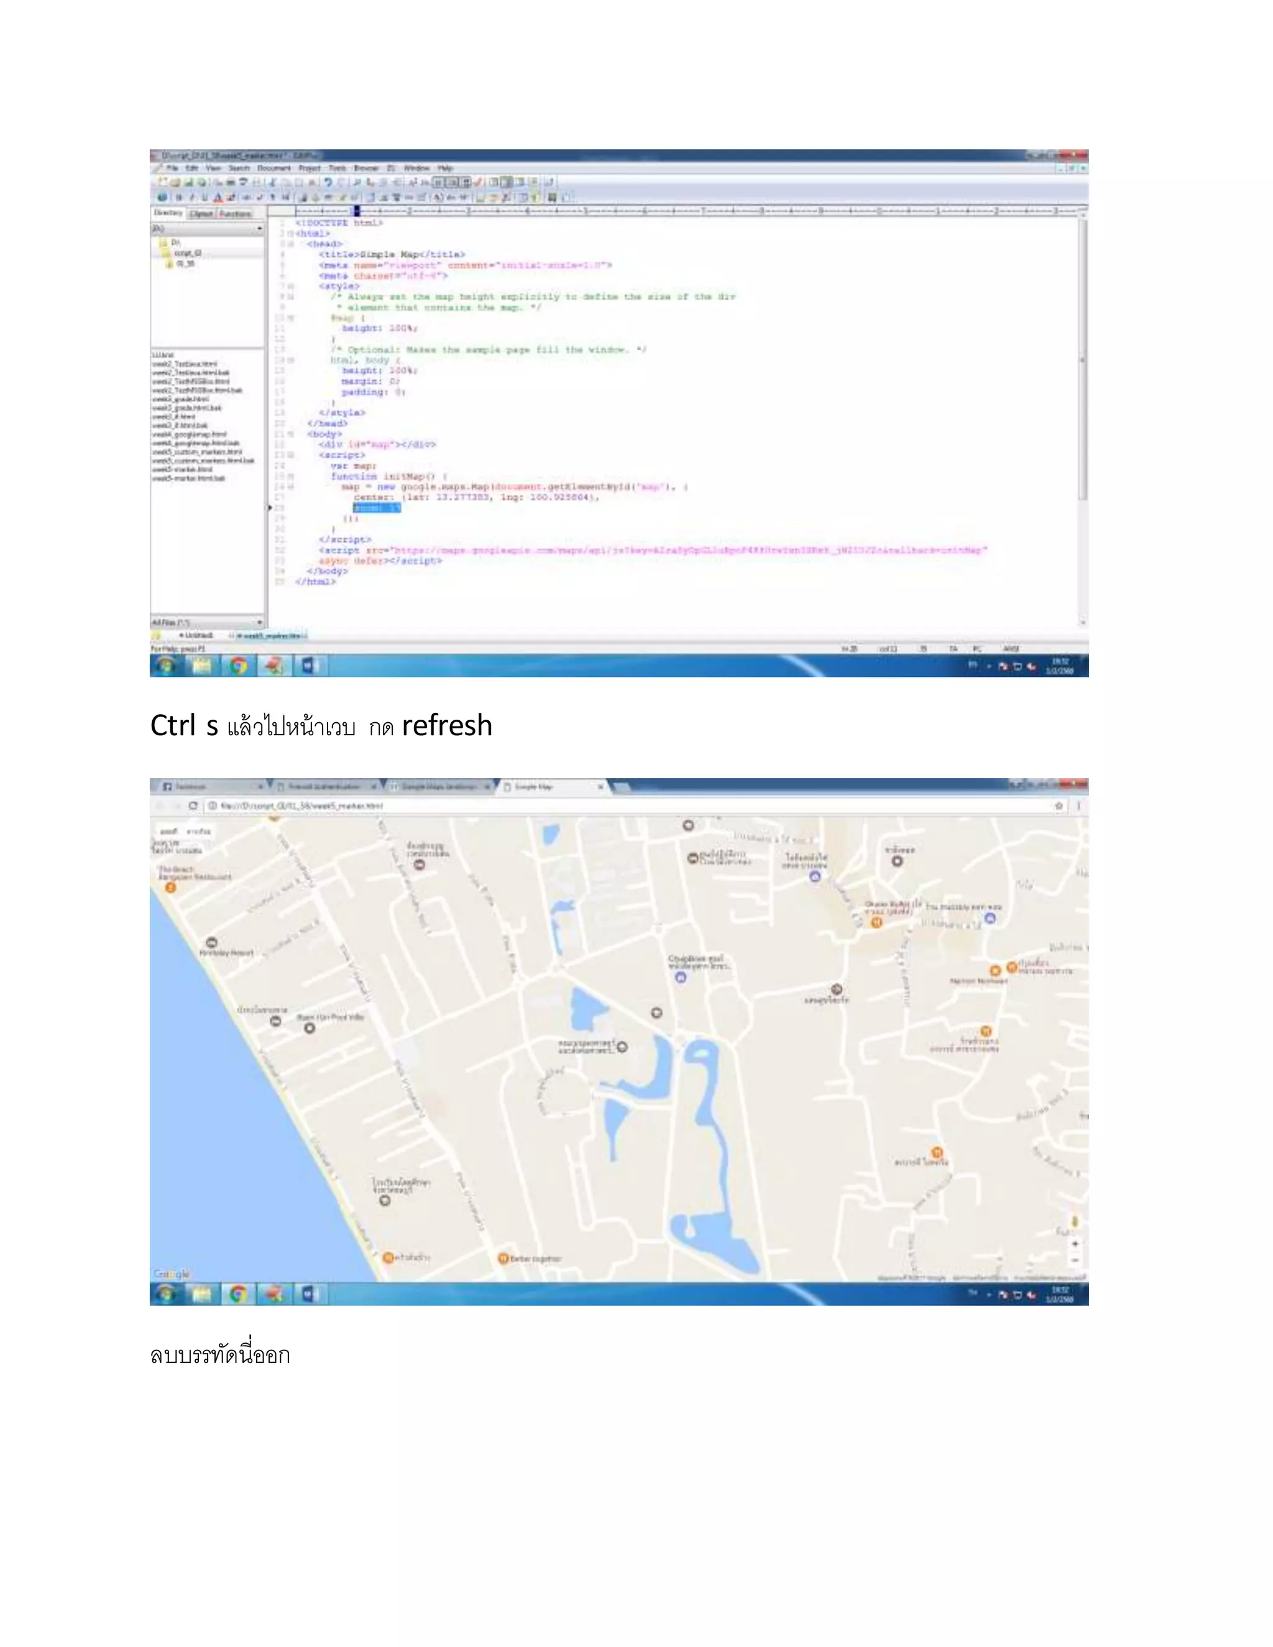The width and height of the screenshot is (1273, 1647).
Task: Select week5_custom_markers.html in the file list
Action: click(x=197, y=452)
